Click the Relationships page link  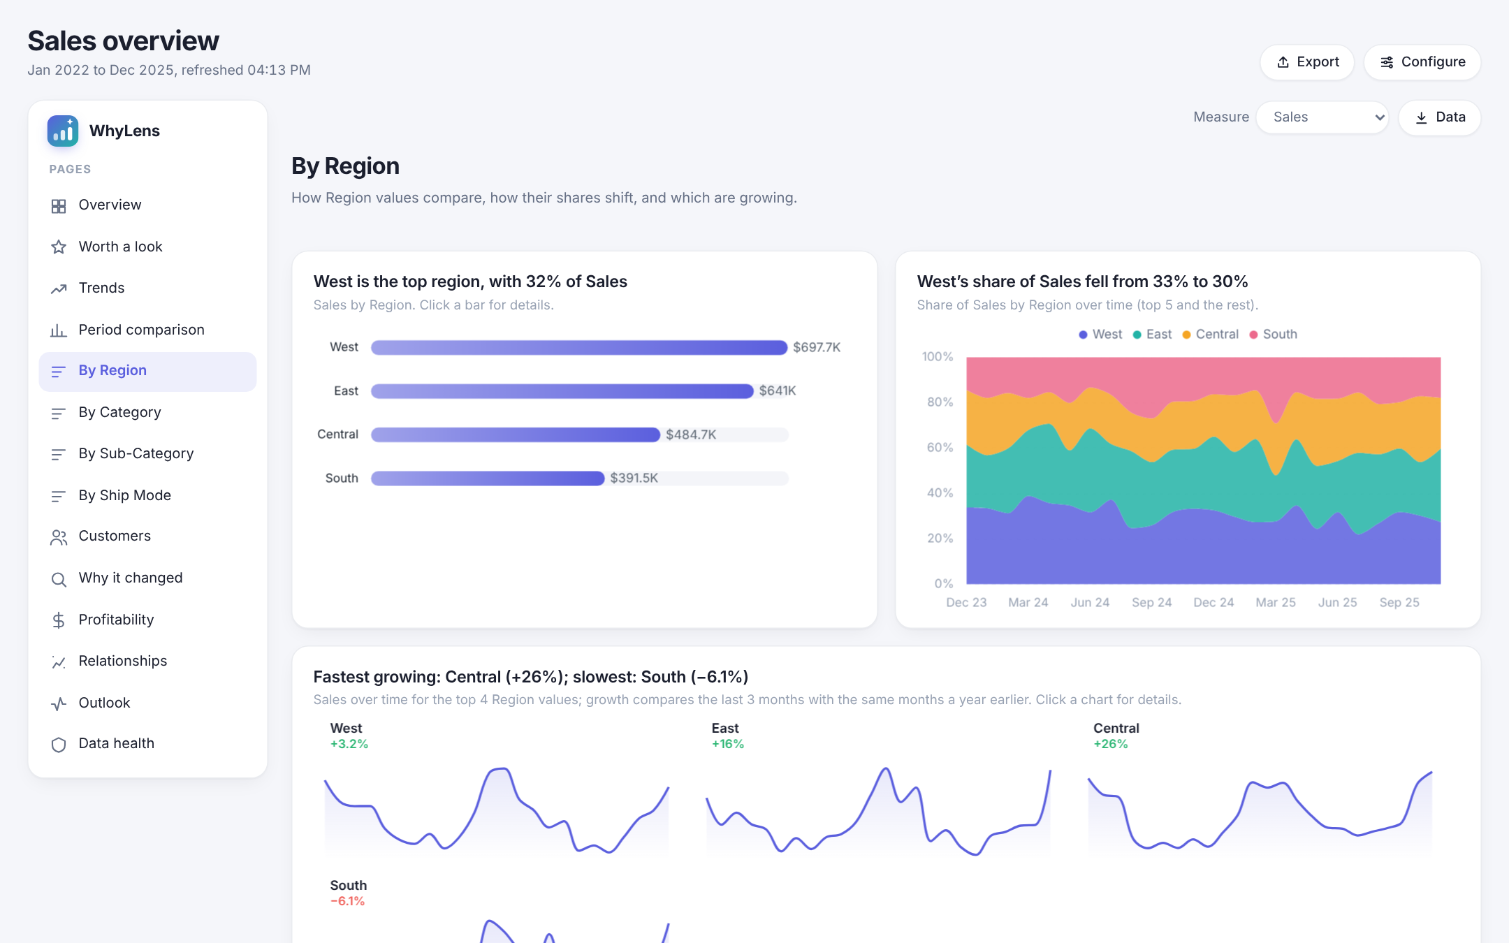147,661
